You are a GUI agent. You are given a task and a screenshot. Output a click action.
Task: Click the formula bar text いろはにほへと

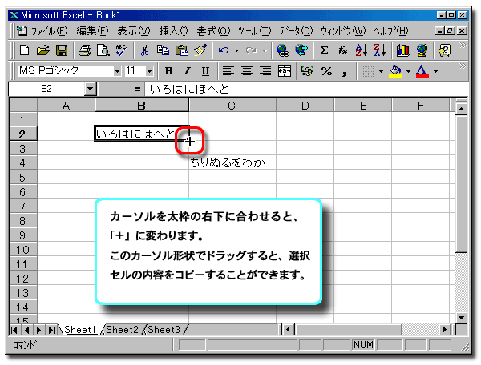tap(189, 89)
